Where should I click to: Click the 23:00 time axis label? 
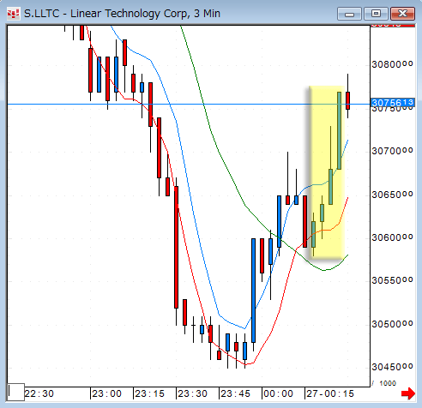coord(107,394)
